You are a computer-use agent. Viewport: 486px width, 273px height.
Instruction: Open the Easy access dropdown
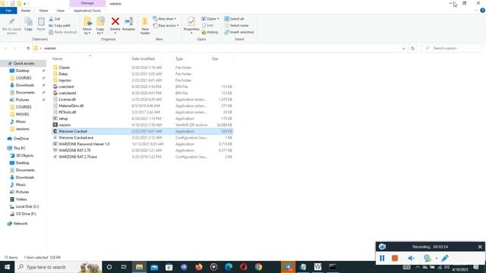[166, 25]
